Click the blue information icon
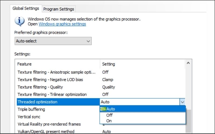Image resolution: width=215 pixels, height=134 pixels. (20, 21)
